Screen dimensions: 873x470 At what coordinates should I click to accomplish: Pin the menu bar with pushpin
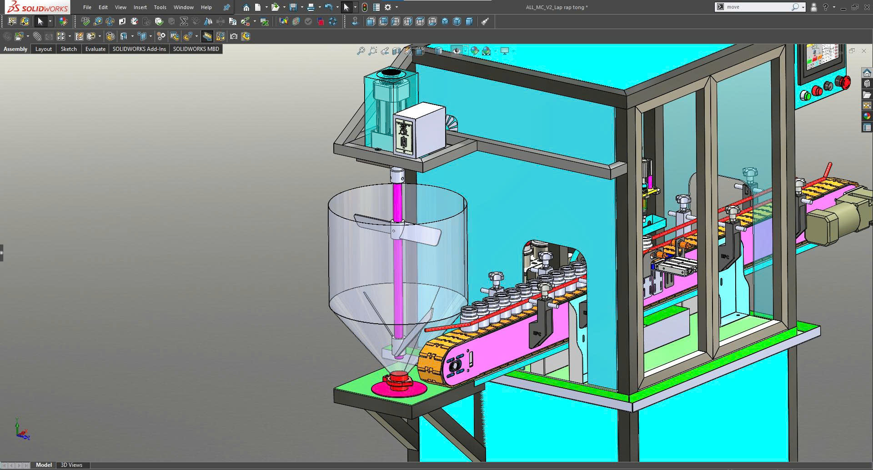tap(226, 7)
